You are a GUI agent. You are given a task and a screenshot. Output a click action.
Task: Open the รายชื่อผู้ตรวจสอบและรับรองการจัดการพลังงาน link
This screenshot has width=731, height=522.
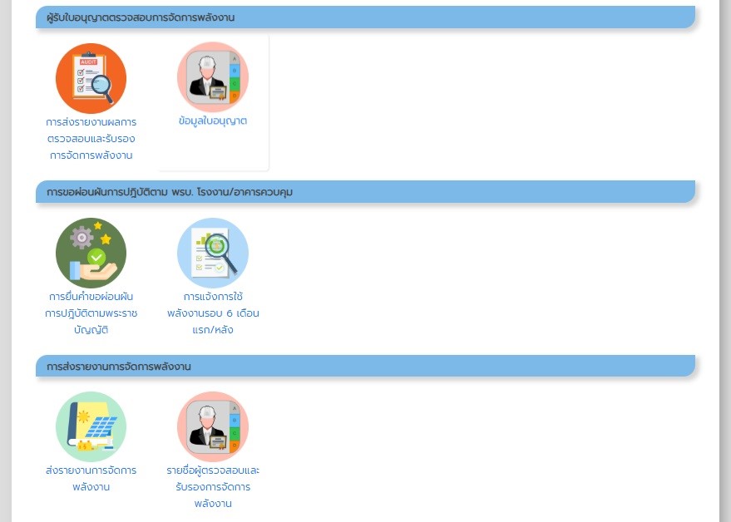click(213, 487)
